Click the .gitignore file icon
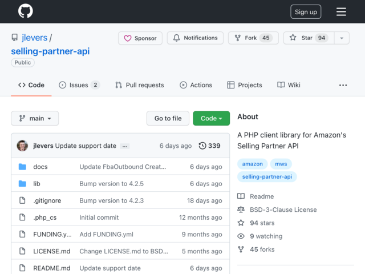Screen dimensions: 365x274 22,201
